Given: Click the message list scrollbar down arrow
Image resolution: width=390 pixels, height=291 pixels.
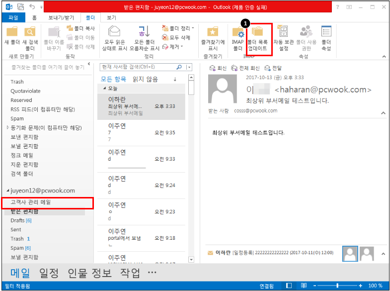Looking at the screenshot, I should click(191, 260).
